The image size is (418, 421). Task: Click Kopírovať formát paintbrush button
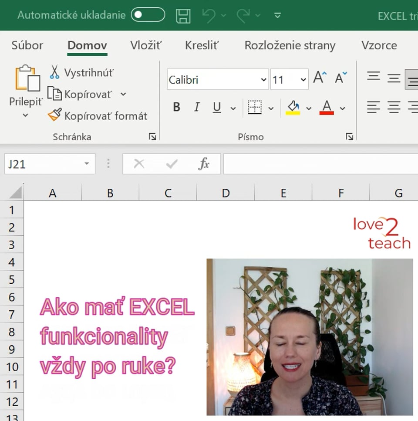coord(98,115)
